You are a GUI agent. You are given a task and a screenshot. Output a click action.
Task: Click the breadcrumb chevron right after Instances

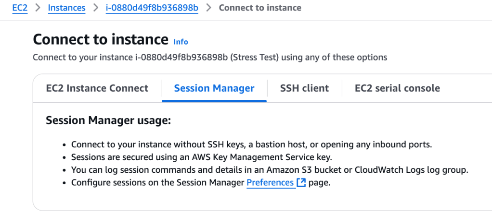tap(95, 8)
